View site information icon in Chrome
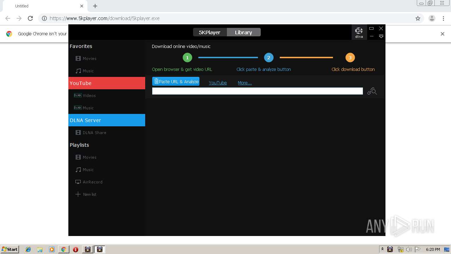The height and width of the screenshot is (254, 451). [44, 18]
